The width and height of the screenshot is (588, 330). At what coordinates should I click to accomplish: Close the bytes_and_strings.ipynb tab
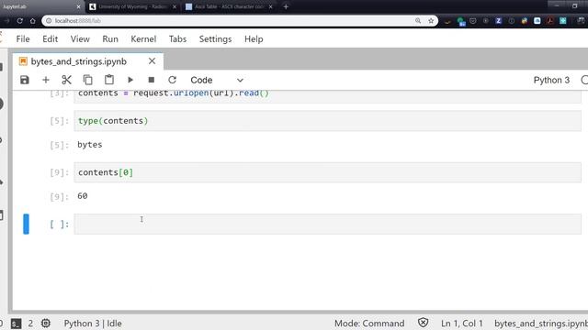pos(152,61)
